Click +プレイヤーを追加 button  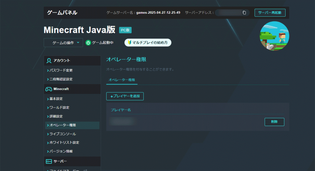125,96
